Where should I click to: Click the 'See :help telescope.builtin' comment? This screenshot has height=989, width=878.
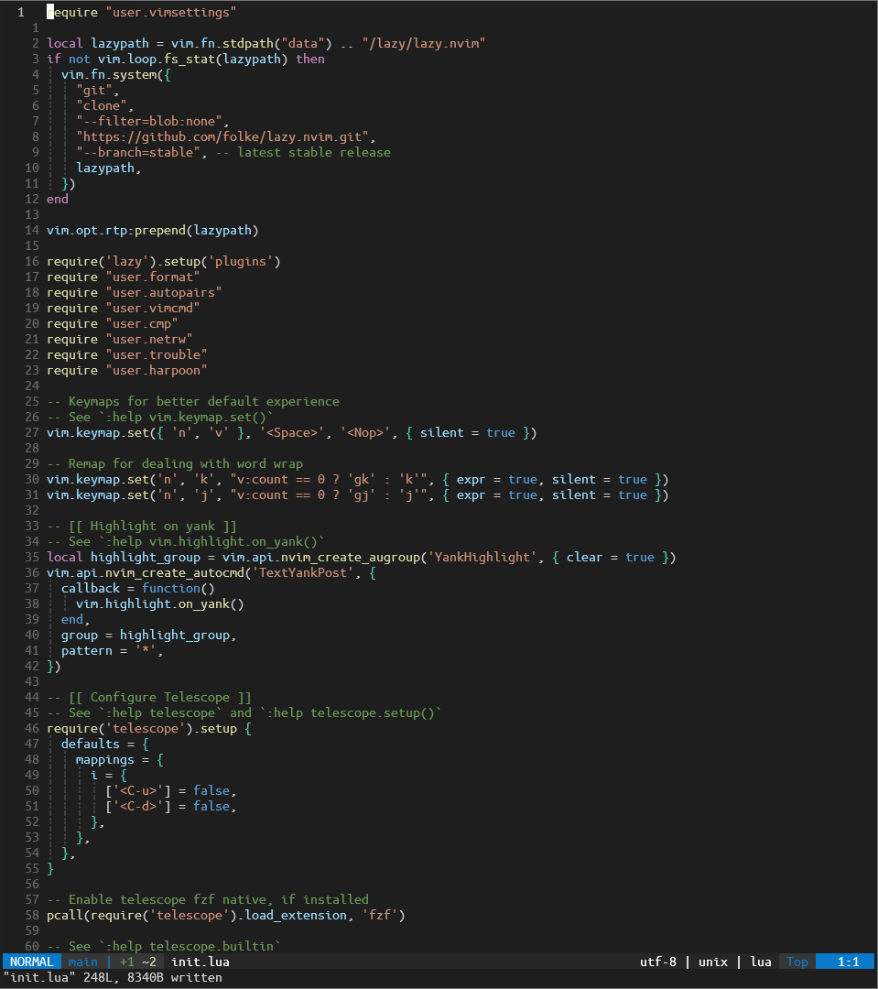click(x=163, y=946)
